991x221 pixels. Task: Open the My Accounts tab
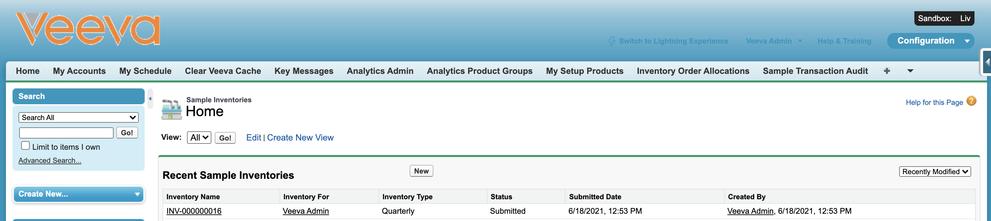click(x=79, y=71)
